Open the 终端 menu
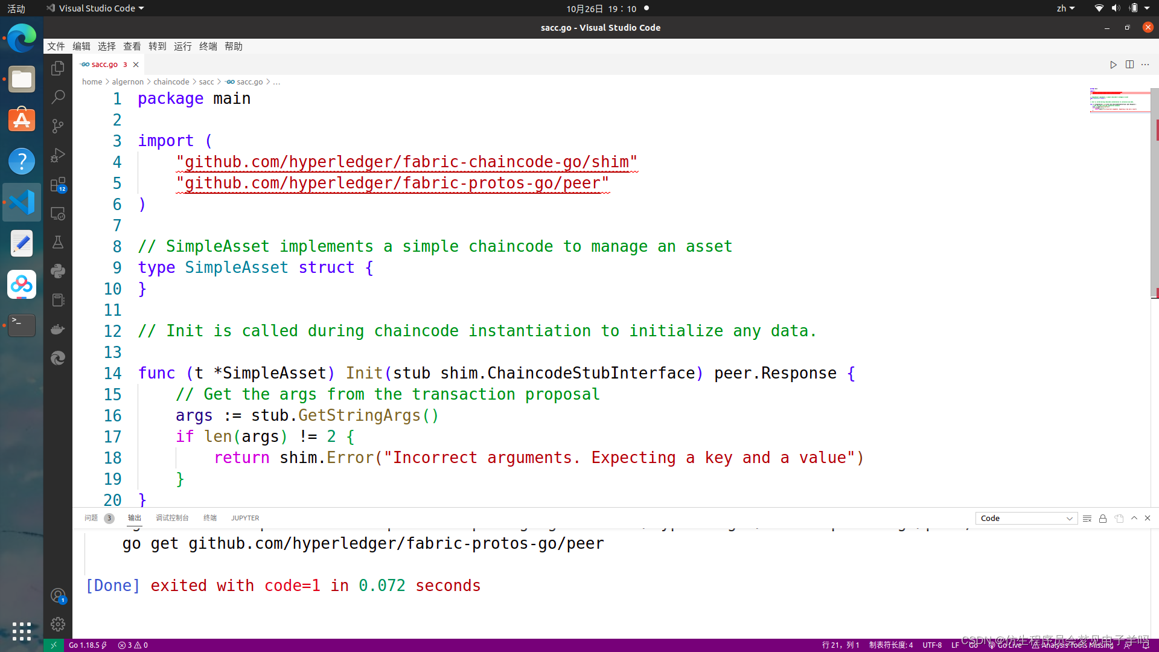Viewport: 1159px width, 652px height. (x=208, y=46)
